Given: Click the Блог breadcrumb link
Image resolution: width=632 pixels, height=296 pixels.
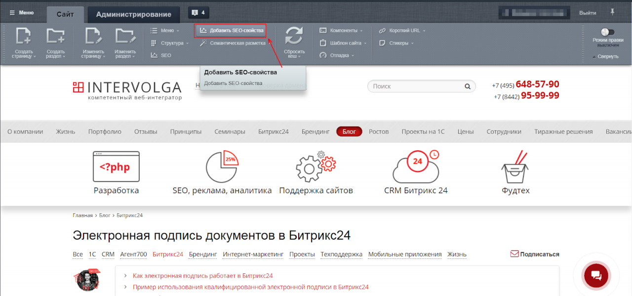Looking at the screenshot, I should [105, 215].
